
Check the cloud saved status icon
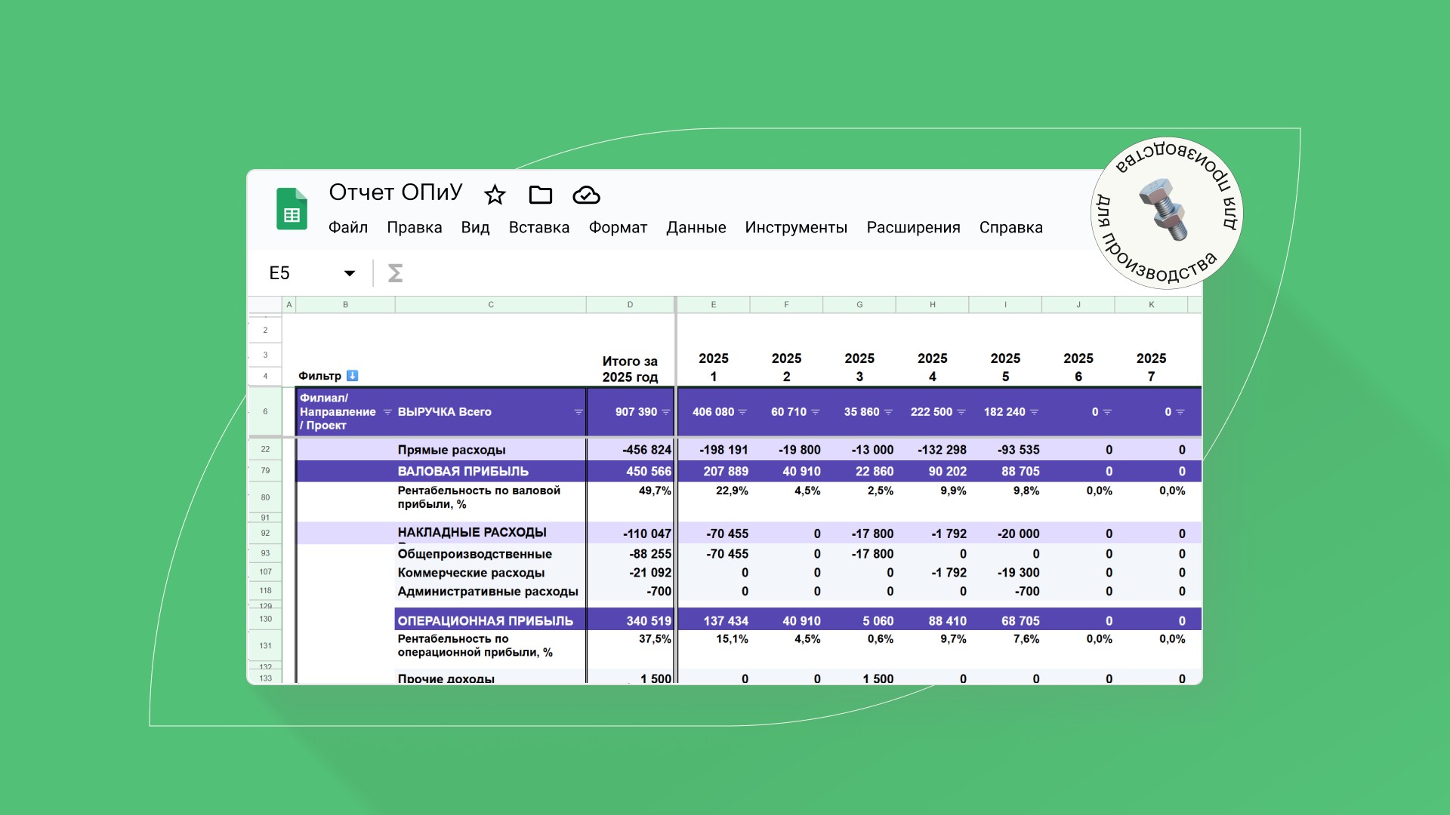pos(586,195)
